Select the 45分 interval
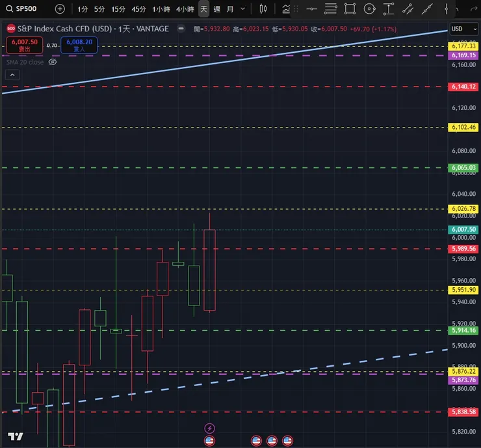Image resolution: width=481 pixels, height=448 pixels. coord(138,9)
